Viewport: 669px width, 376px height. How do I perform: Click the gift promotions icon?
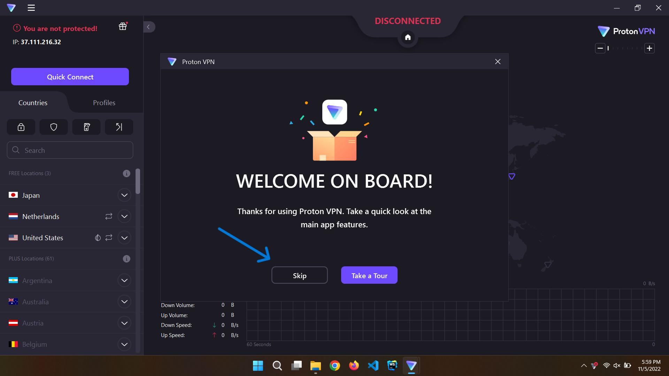click(x=123, y=26)
